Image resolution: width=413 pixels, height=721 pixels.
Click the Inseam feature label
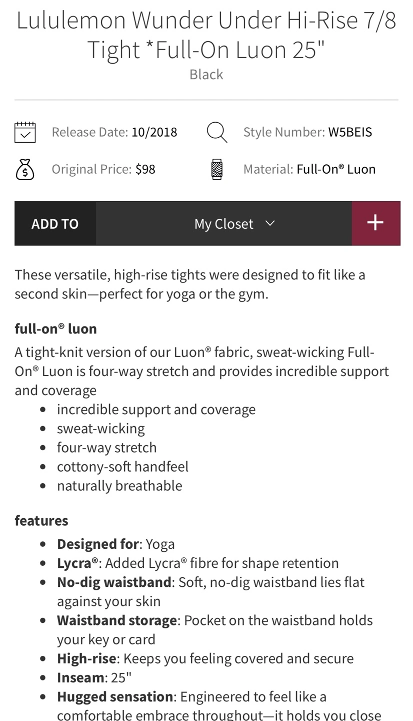[80, 677]
